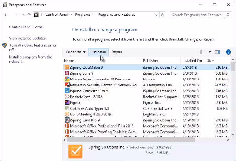Click the large QuizMaker icon in details pane

(x=76, y=151)
